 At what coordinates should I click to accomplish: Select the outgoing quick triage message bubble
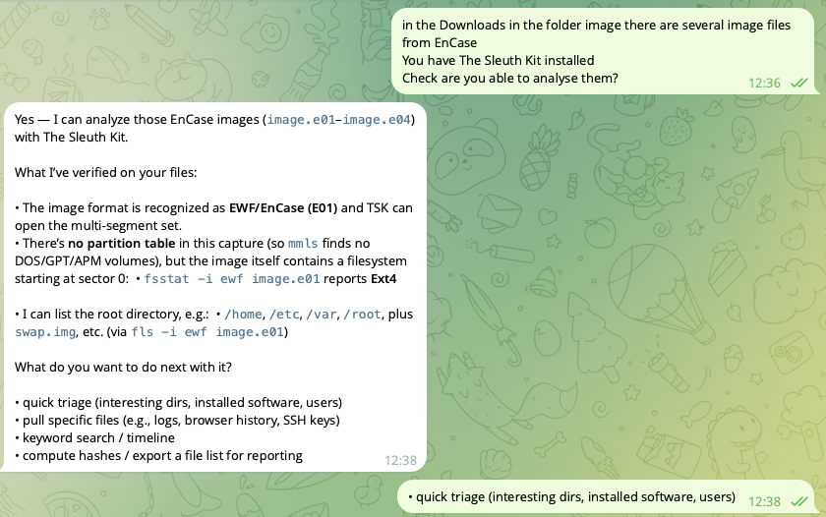(x=609, y=496)
